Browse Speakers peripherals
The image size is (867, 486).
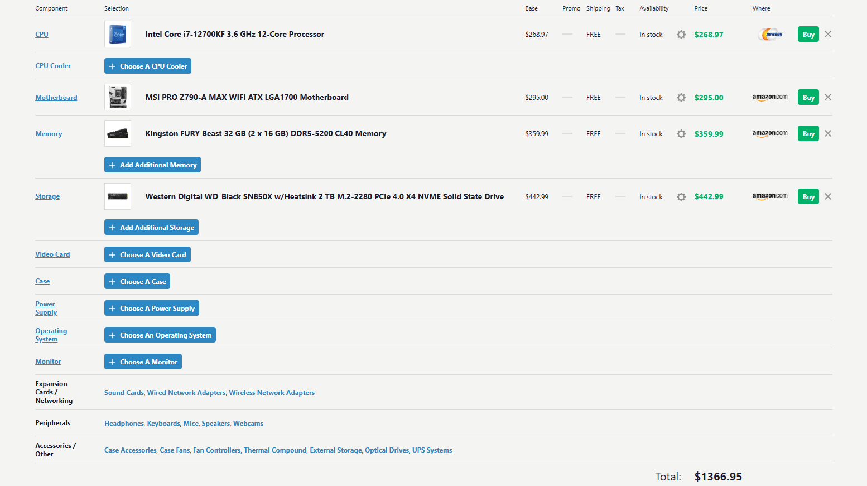[216, 424]
